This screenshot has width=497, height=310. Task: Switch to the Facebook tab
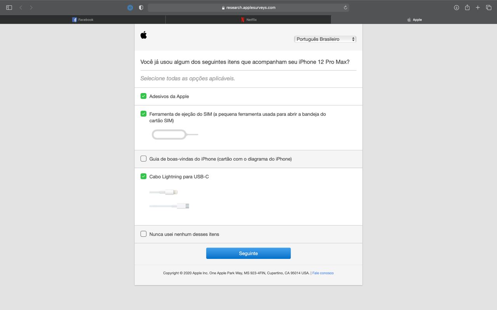[x=83, y=19]
